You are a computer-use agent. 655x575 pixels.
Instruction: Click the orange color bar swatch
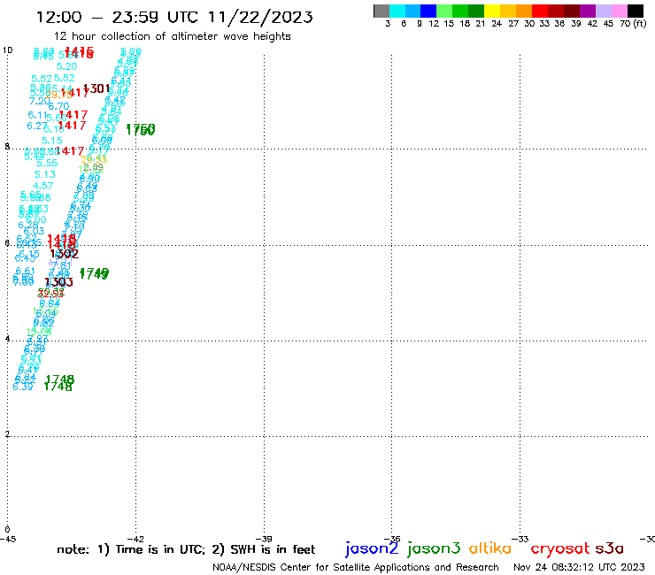point(524,11)
